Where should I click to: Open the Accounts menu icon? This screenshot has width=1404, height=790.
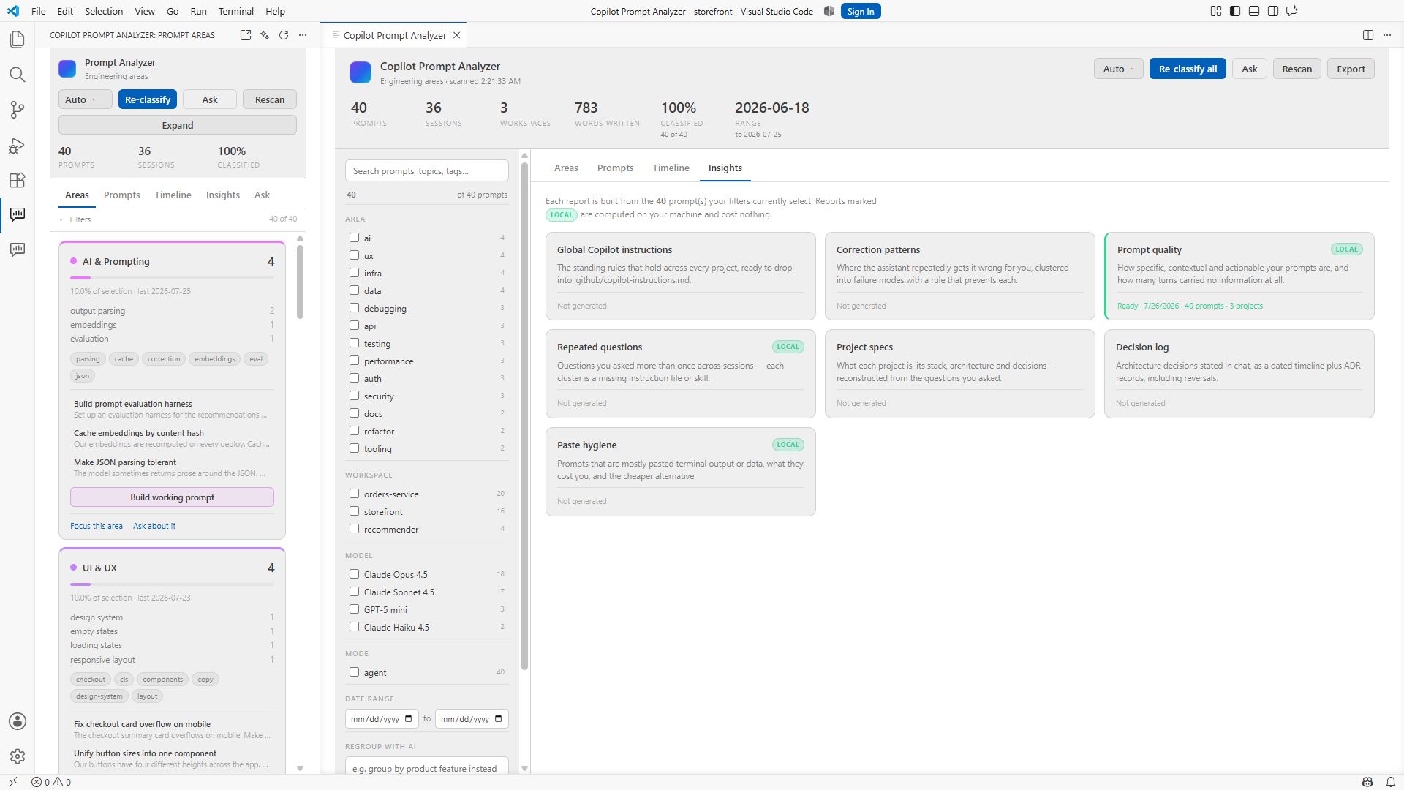17,721
